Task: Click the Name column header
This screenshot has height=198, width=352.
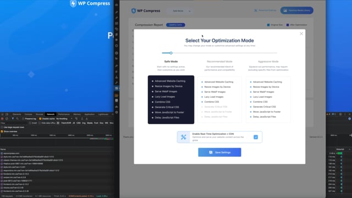Action: [3, 149]
